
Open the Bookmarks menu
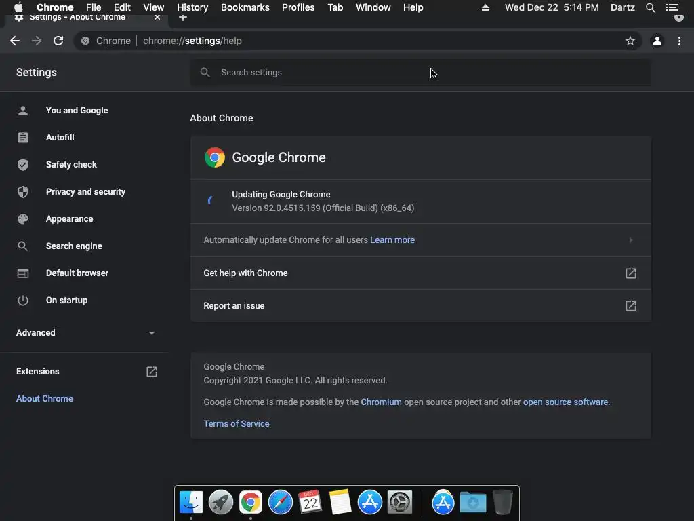coord(245,7)
